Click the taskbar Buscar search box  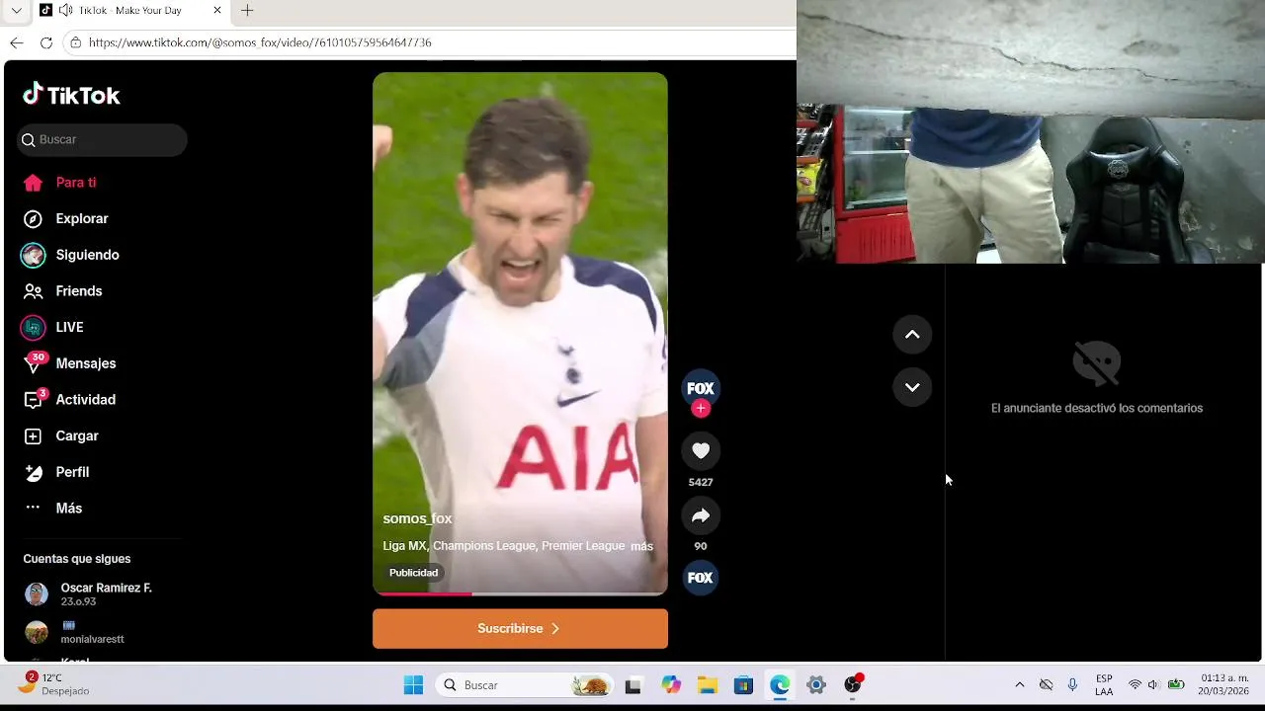[526, 684]
